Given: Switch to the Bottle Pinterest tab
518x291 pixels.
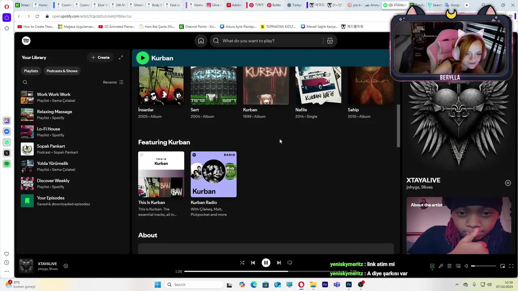Looking at the screenshot, I should click(274, 5).
